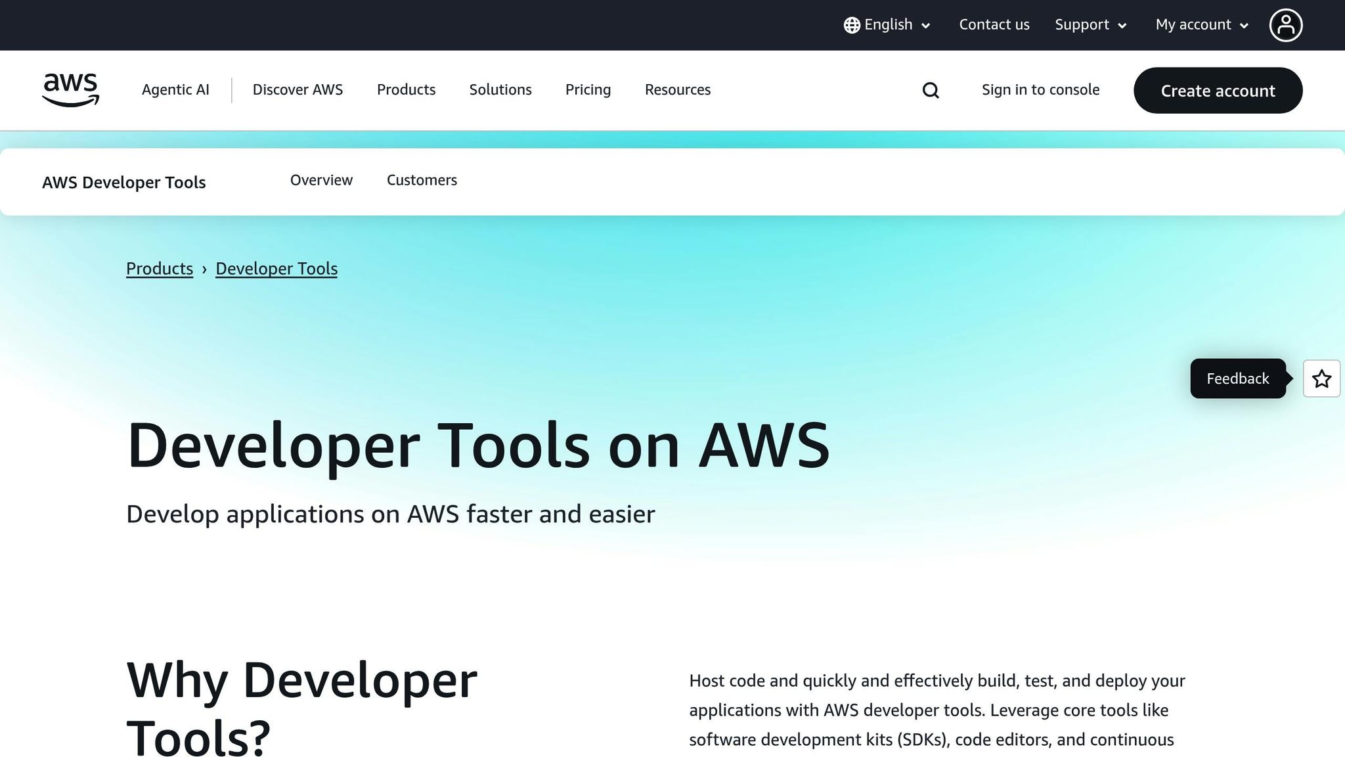Image resolution: width=1345 pixels, height=757 pixels.
Task: Expand the English language dropdown
Action: 887,25
